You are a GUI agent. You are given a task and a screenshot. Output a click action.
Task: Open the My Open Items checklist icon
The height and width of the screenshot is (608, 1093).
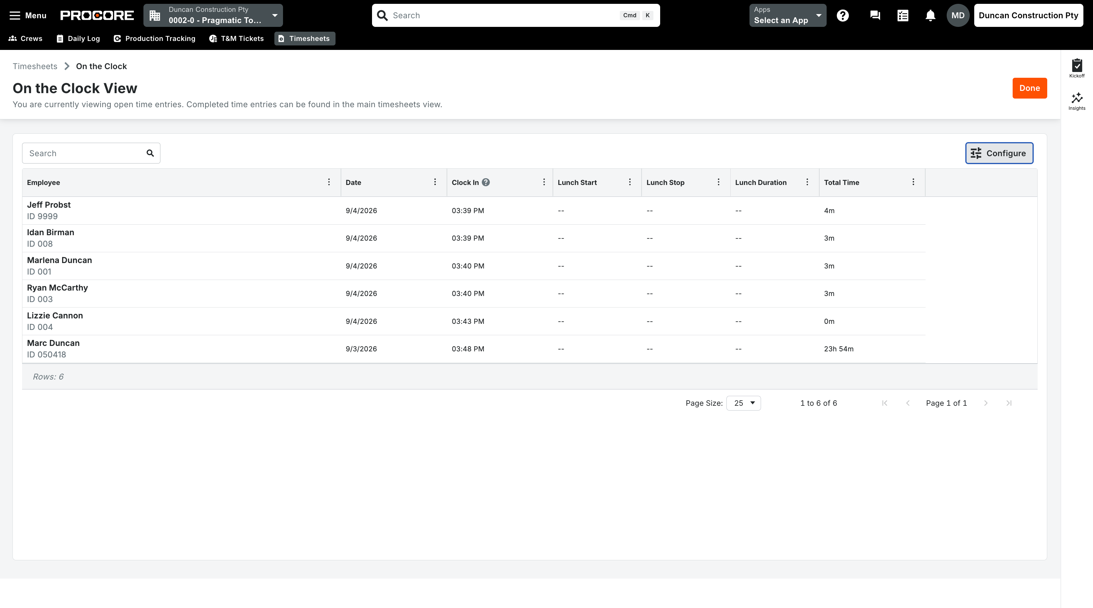click(x=903, y=15)
